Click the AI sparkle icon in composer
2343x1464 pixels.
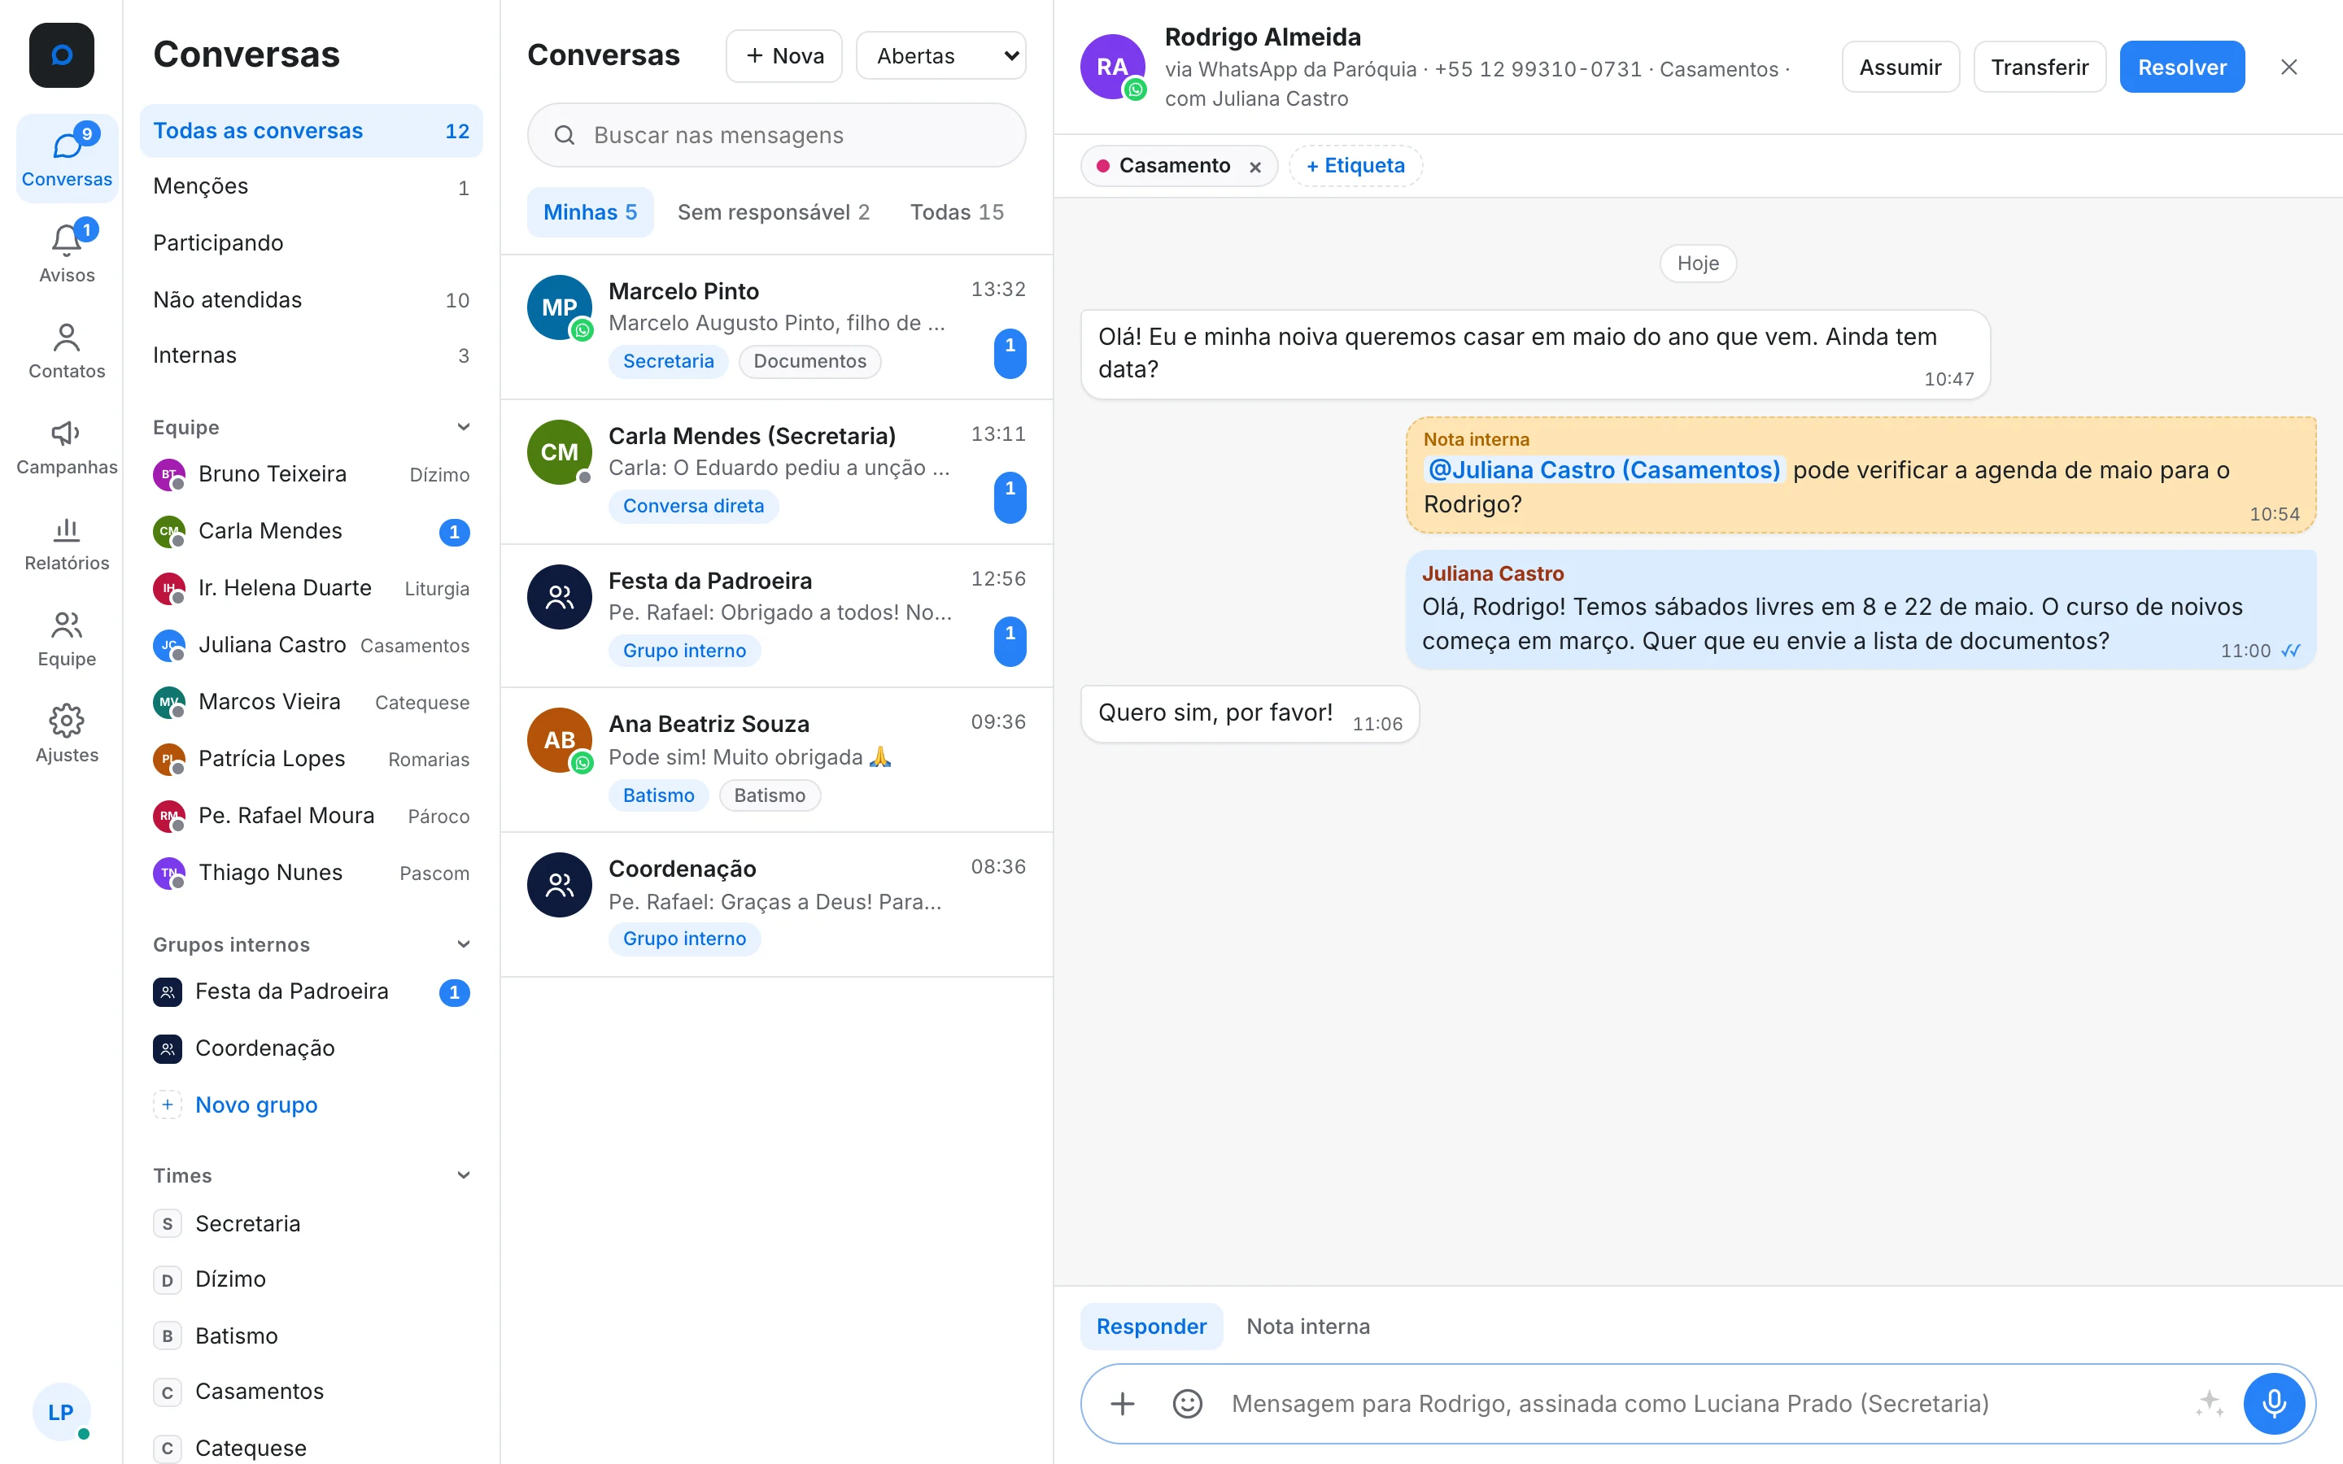(2209, 1403)
